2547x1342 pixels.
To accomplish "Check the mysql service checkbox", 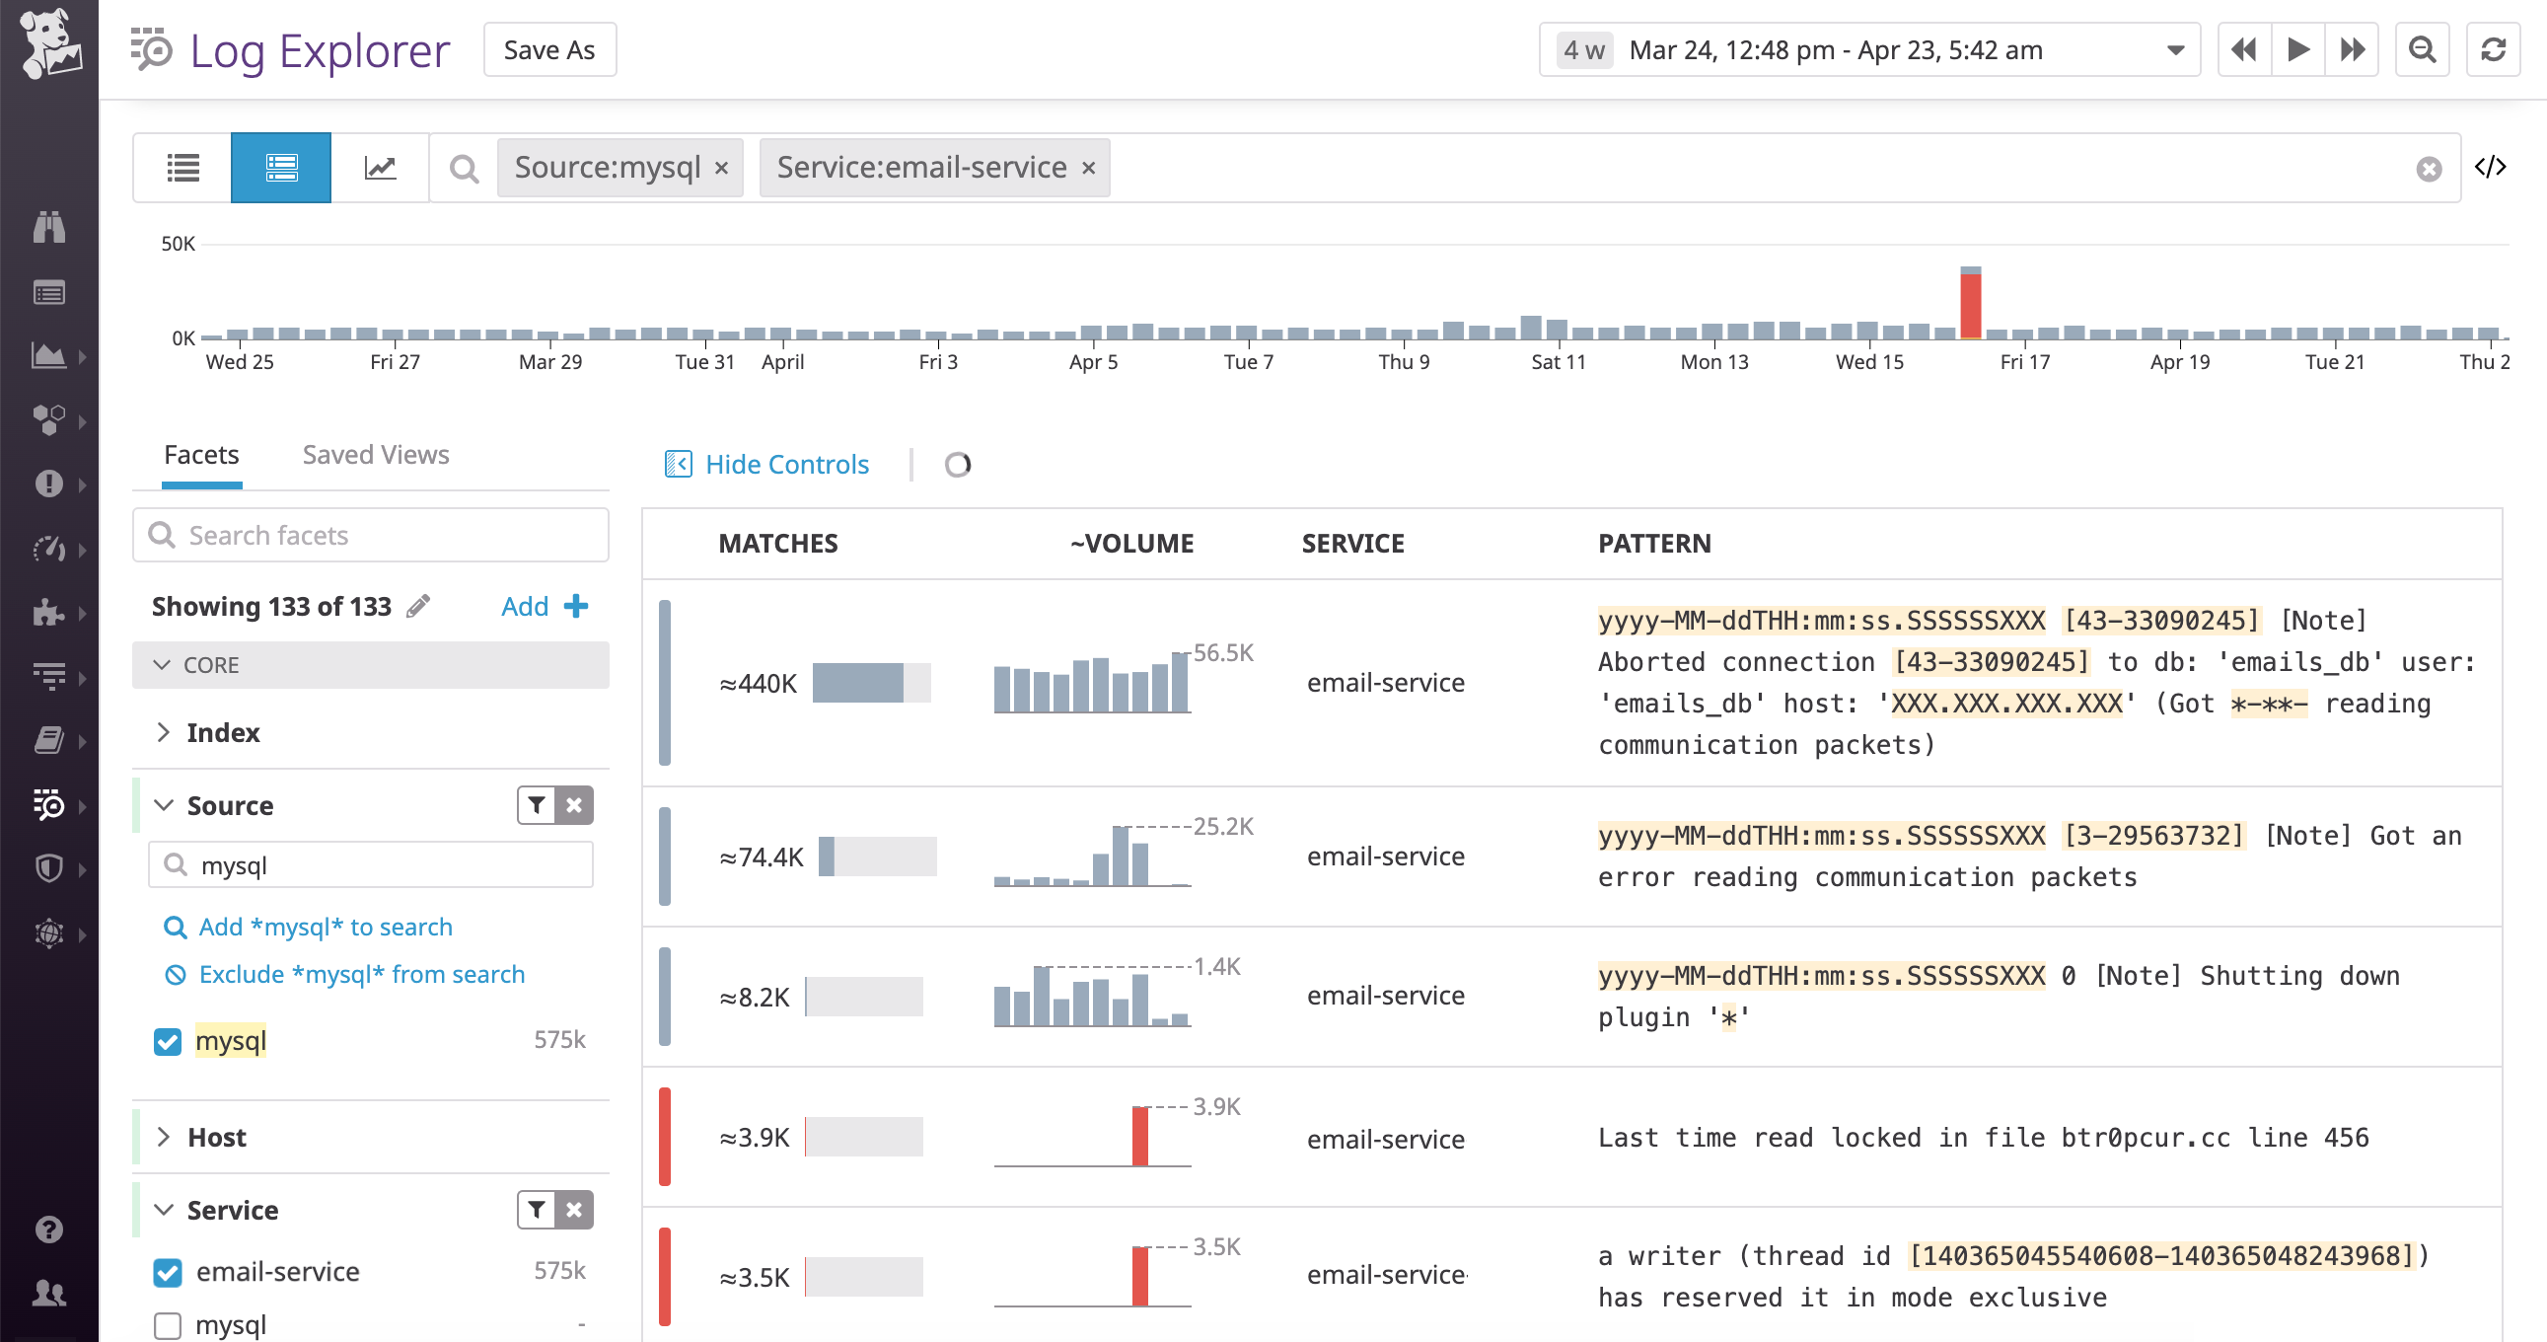I will 168,1325.
